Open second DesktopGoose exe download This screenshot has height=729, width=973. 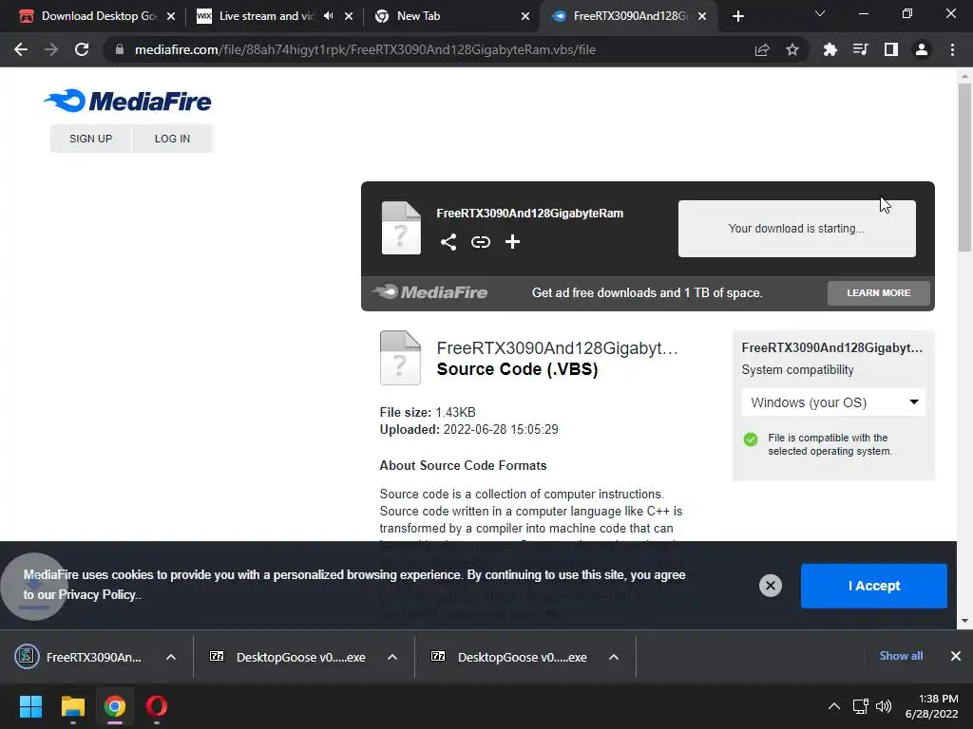point(510,657)
